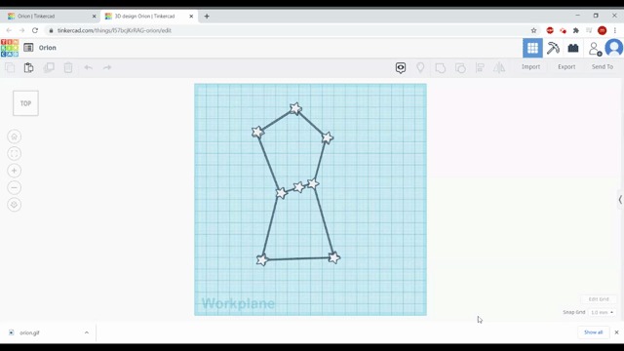Open the Chrome three-dot menu
624x351 pixels.
click(615, 30)
